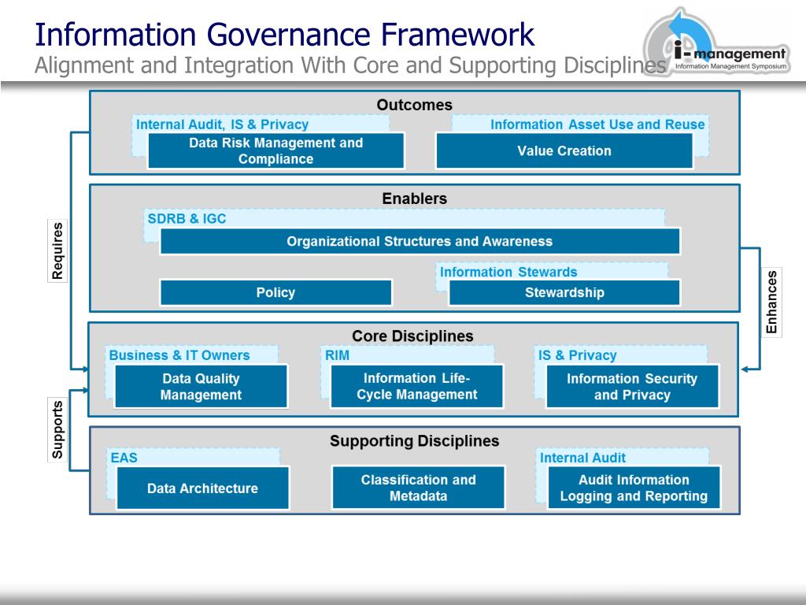Click the Core Disciplines heading
The height and width of the screenshot is (605, 806).
click(x=412, y=336)
